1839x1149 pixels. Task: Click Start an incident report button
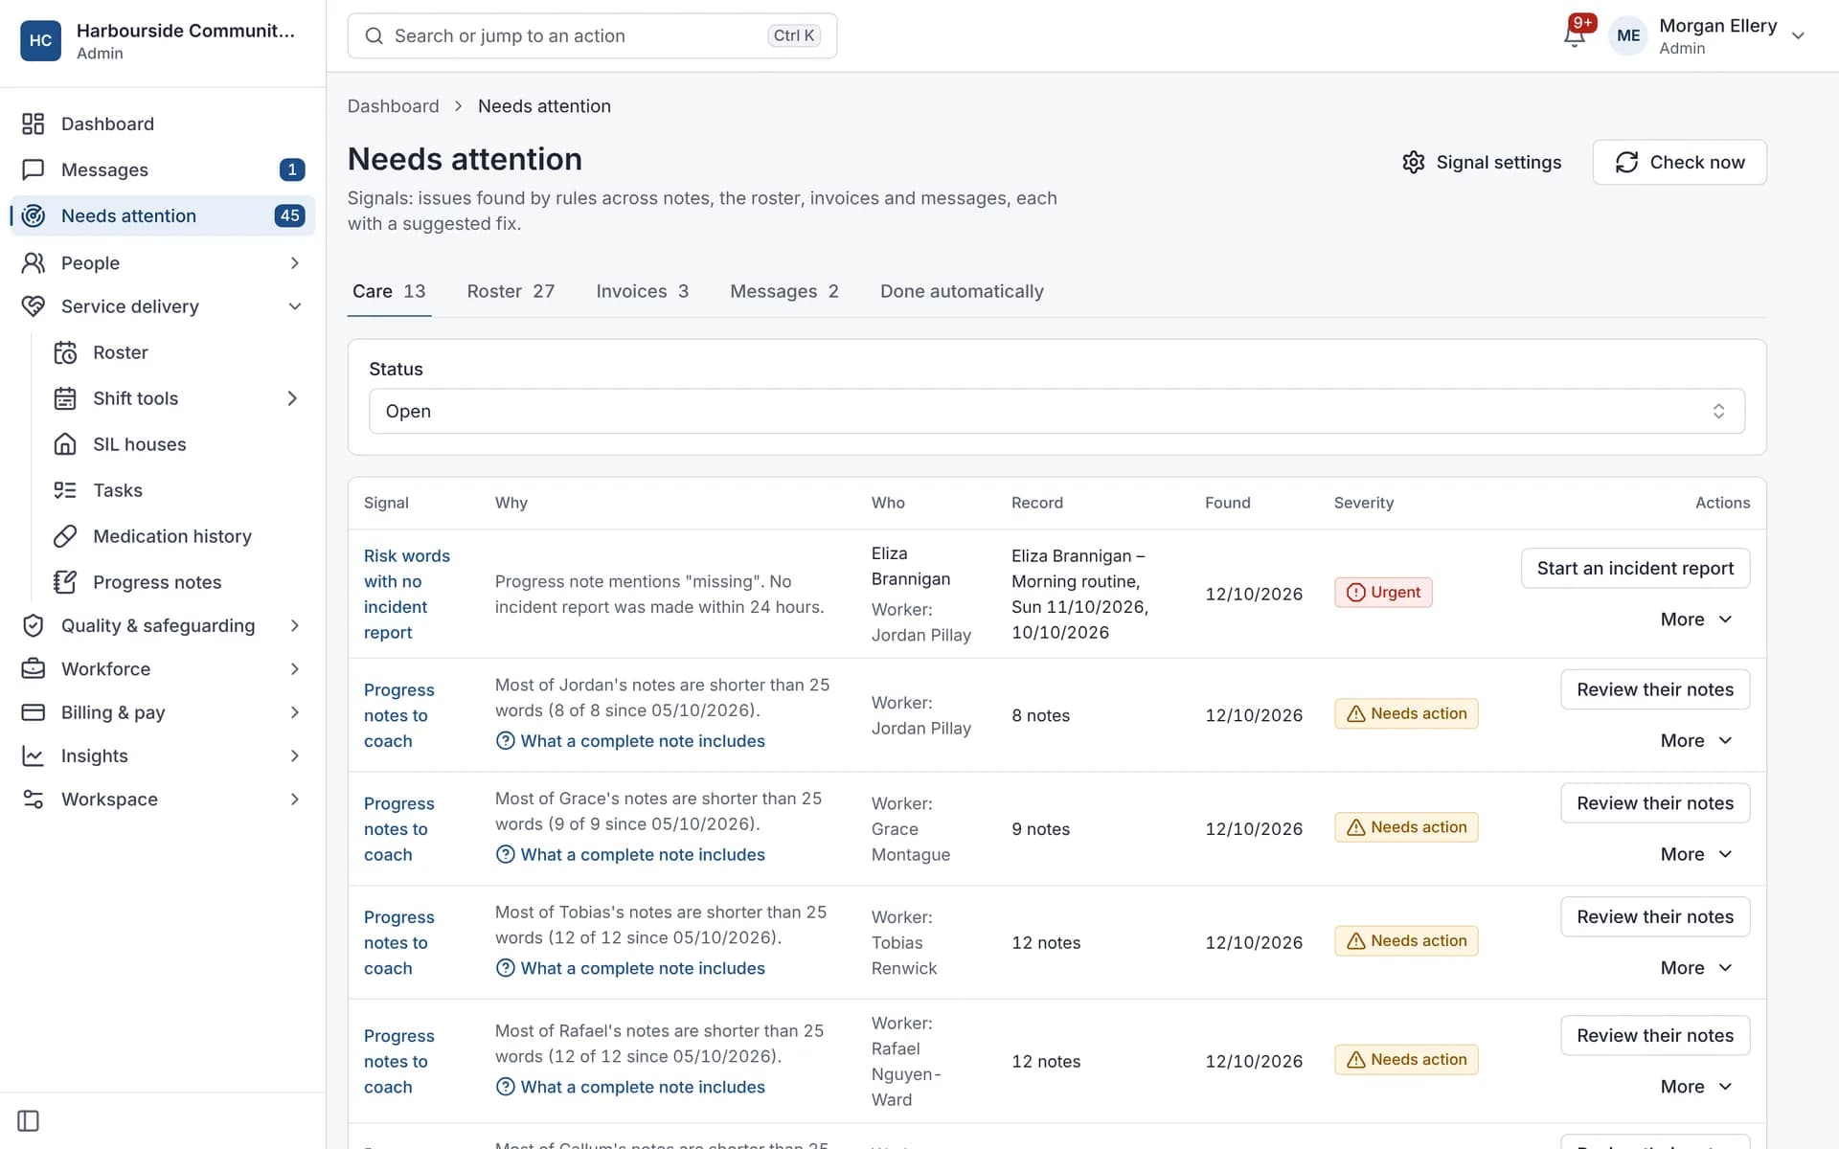point(1635,568)
